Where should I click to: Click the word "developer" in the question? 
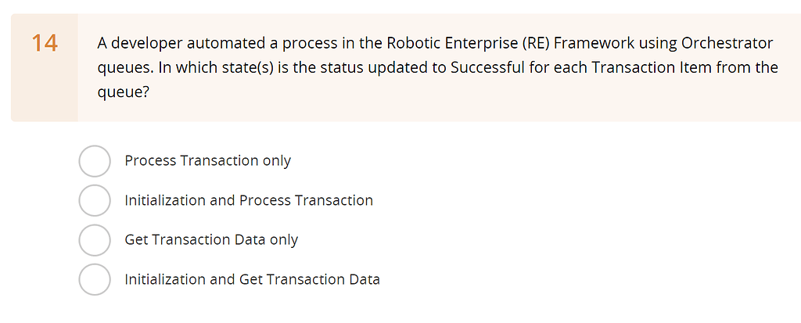[145, 43]
